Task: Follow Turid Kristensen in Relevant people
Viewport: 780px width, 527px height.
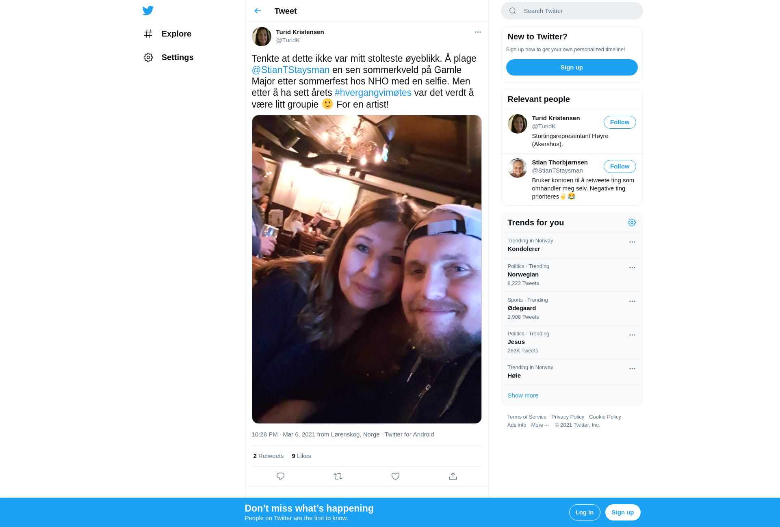Action: tap(620, 122)
